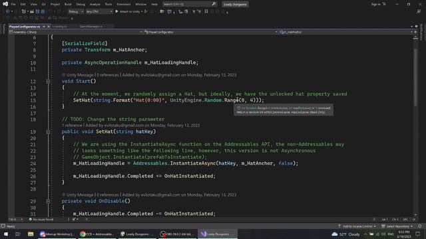Click the system tray overflow chevron
This screenshot has width=426, height=239.
(x=365, y=234)
